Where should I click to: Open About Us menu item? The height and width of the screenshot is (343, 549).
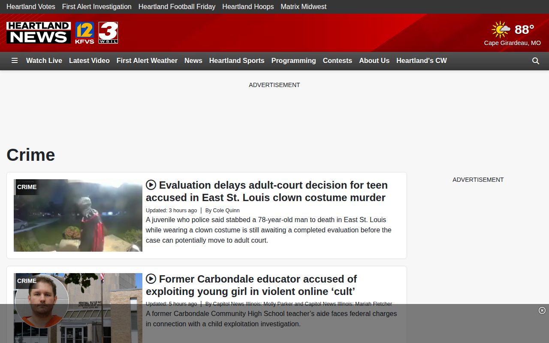[x=374, y=61]
